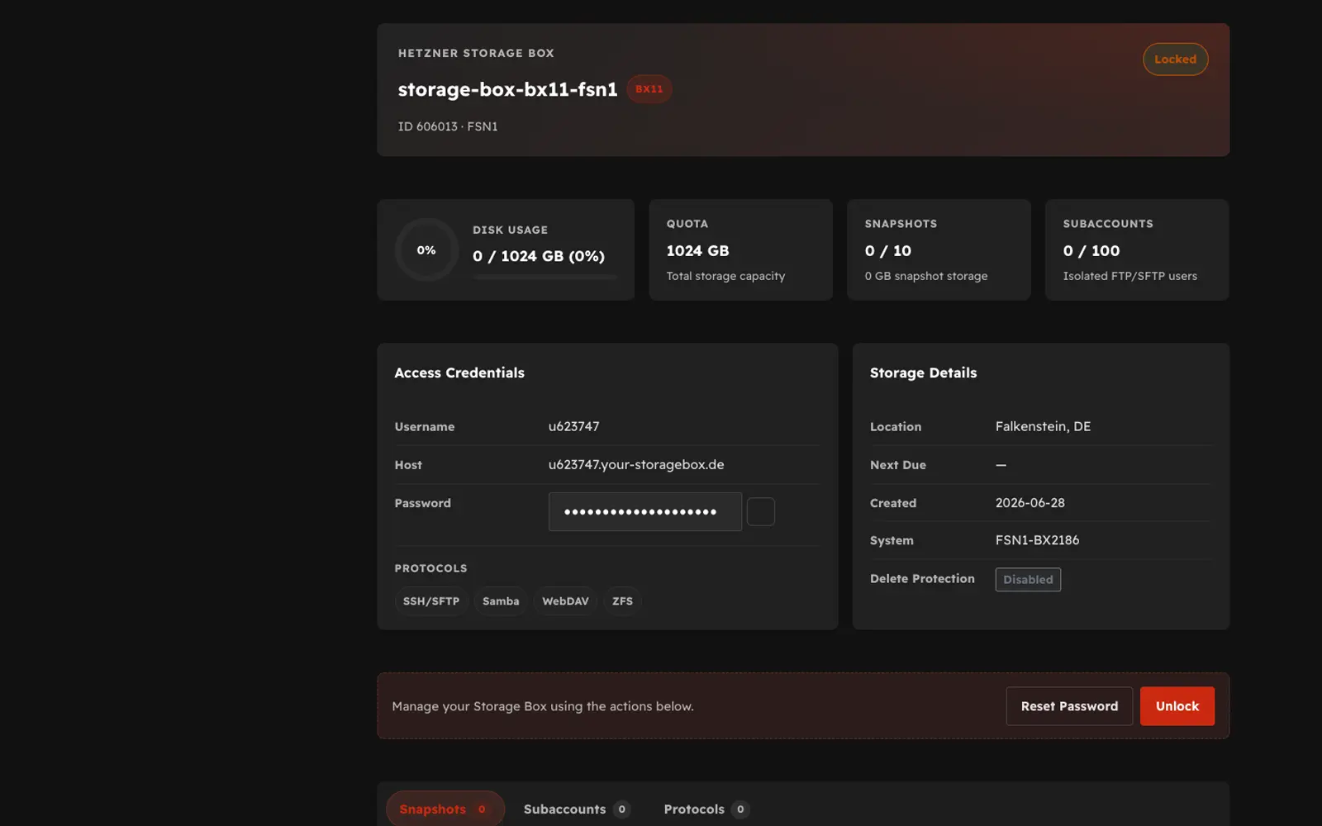Click the 'Isolated FTP/SFTP users' caption
1322x826 pixels.
[x=1129, y=276]
